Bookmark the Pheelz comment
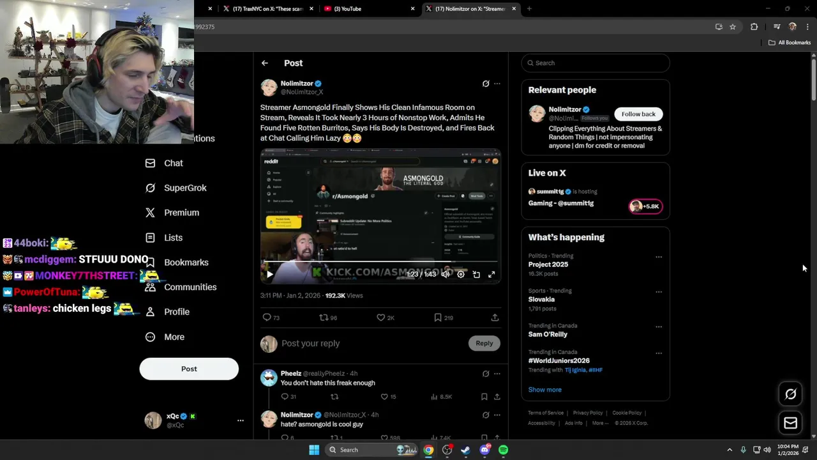Viewport: 817px width, 460px height. click(x=485, y=397)
